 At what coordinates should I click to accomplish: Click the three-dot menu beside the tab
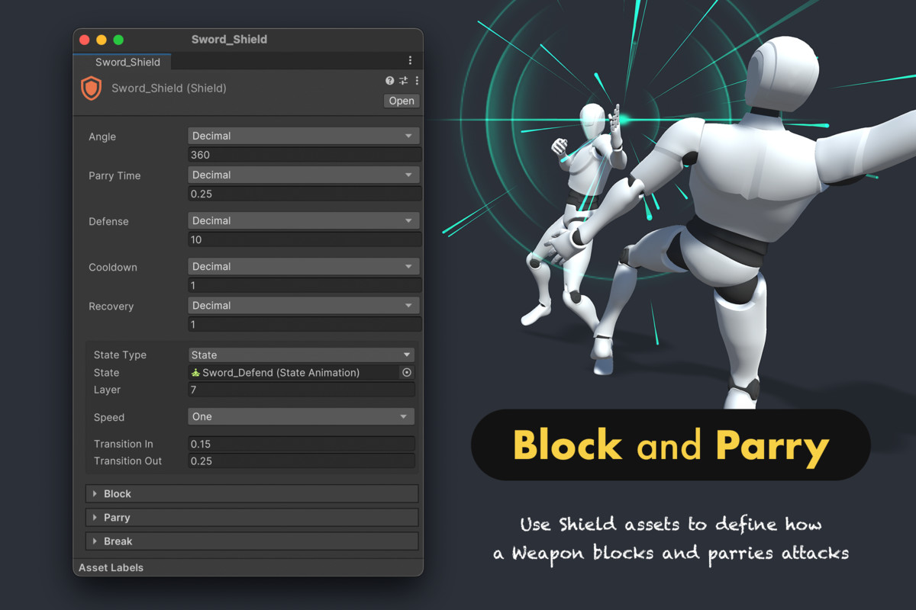(x=410, y=59)
